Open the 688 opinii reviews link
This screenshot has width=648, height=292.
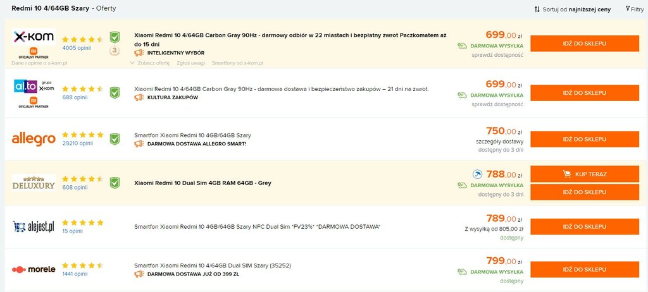click(75, 97)
